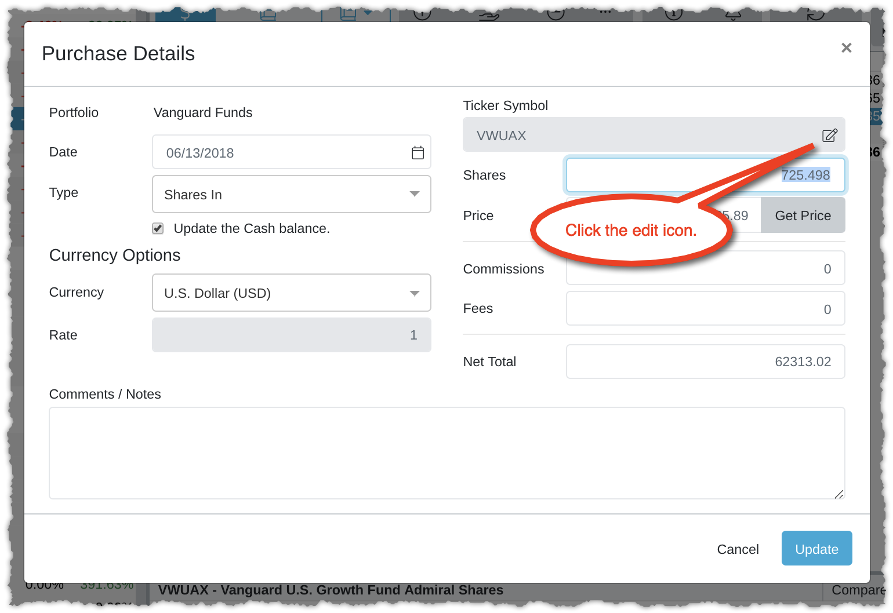Screen dimensions: 893x613
Task: Click the Commissions input field
Action: (706, 268)
